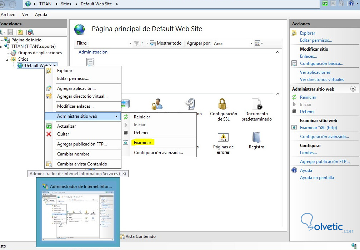
Task: Click the red X Quitar icon
Action: 49,134
